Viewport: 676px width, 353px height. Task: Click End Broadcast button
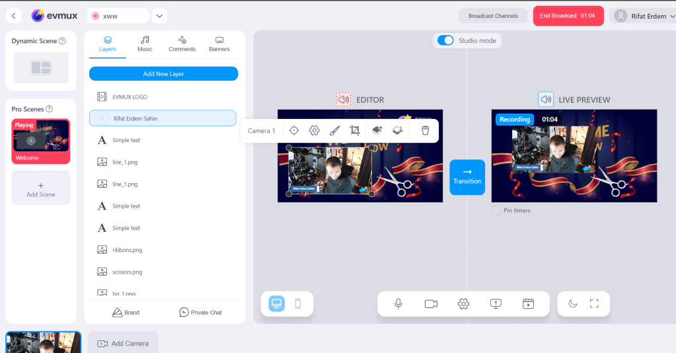568,16
